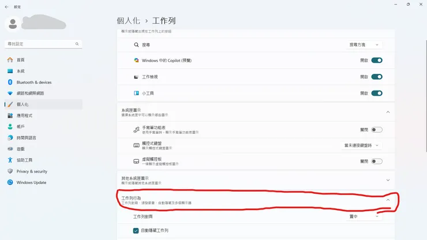Click the 工作檢視 task view icon

136,77
